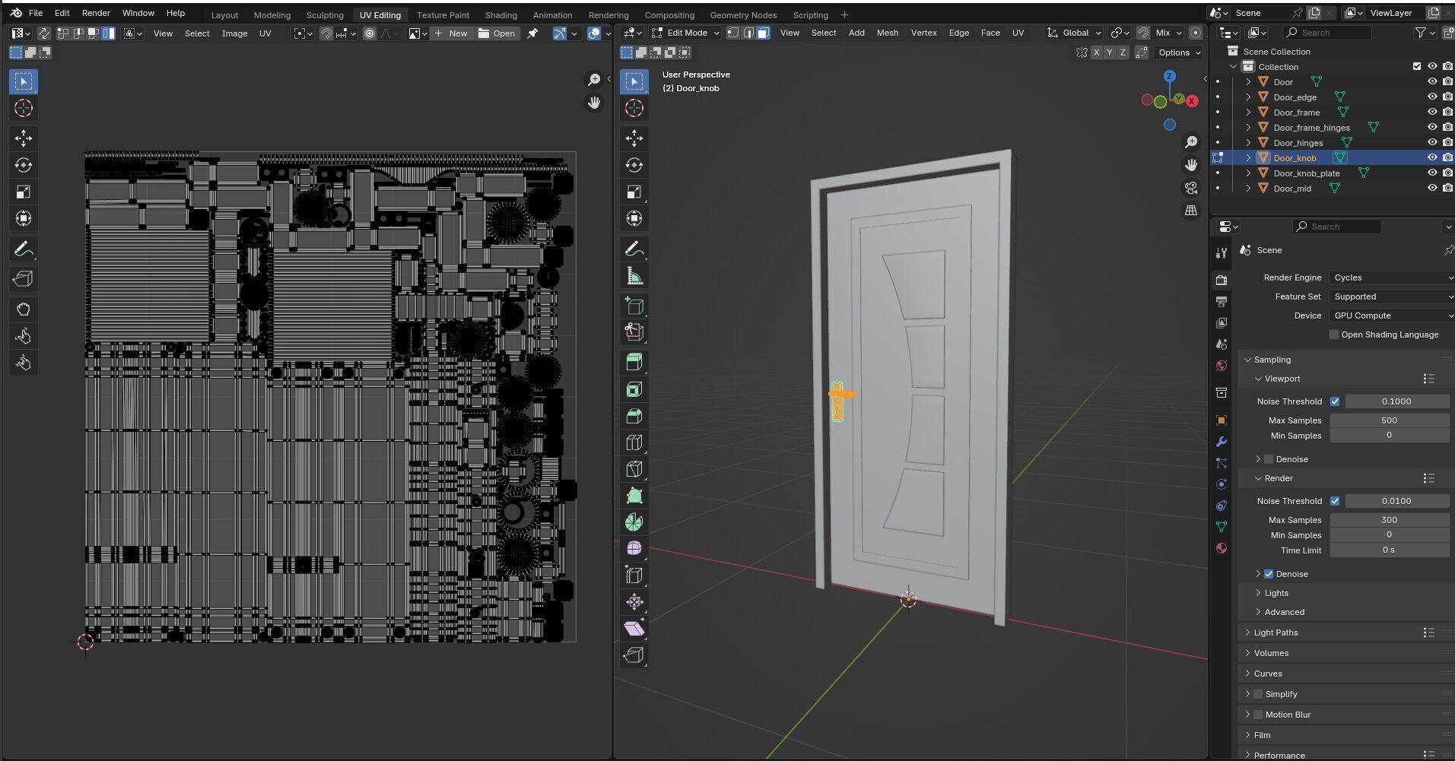Select the Pinch tool in UV editor
This screenshot has height=761, width=1455.
point(24,363)
